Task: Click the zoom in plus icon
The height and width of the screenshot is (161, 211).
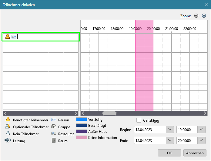Action: [204, 16]
